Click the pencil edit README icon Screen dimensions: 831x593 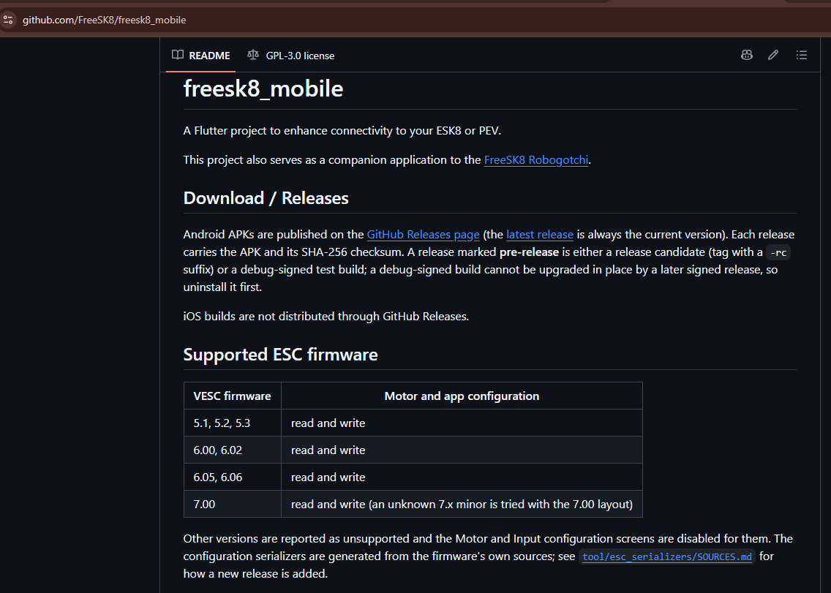773,55
